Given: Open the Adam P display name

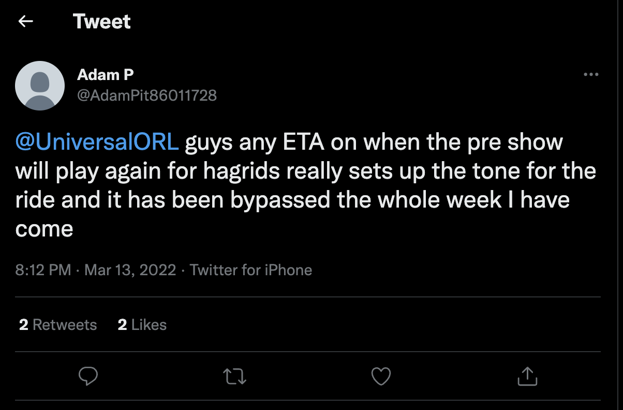Looking at the screenshot, I should [x=105, y=75].
